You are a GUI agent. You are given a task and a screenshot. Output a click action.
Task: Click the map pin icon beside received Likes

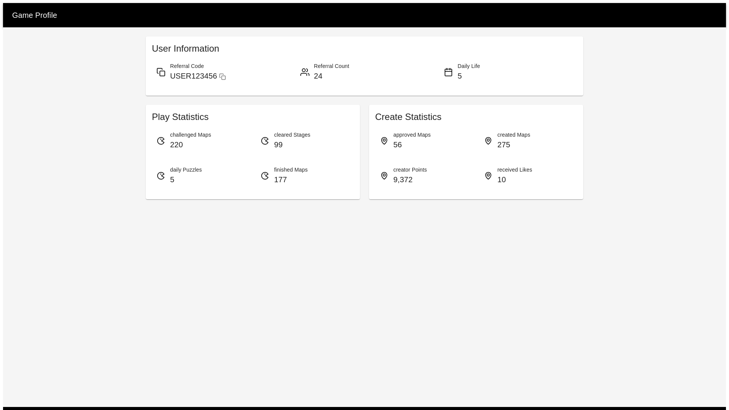(x=488, y=176)
